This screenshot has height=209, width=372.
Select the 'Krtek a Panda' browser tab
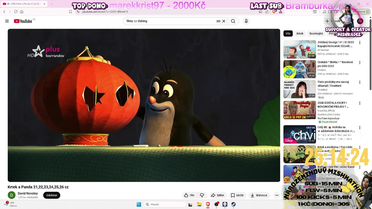pyautogui.click(x=24, y=4)
